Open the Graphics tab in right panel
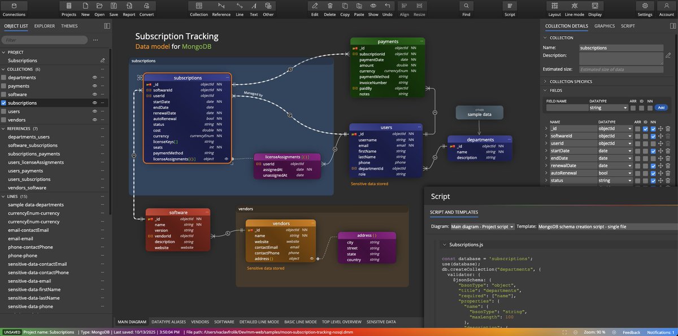The image size is (678, 336). [x=604, y=26]
